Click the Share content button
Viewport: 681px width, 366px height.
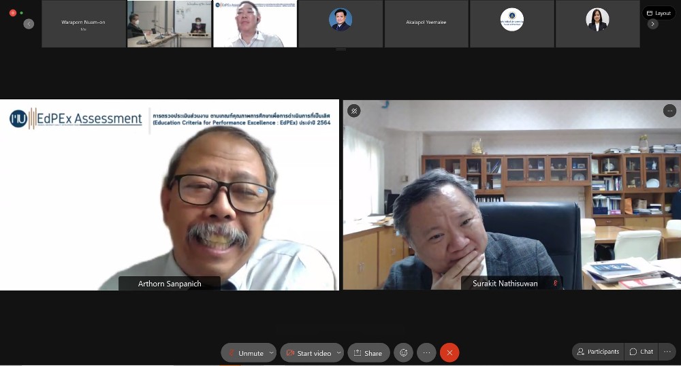click(368, 352)
